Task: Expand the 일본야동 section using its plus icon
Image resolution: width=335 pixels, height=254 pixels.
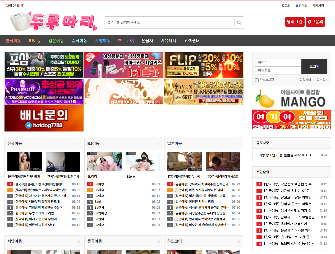Action: point(238,144)
